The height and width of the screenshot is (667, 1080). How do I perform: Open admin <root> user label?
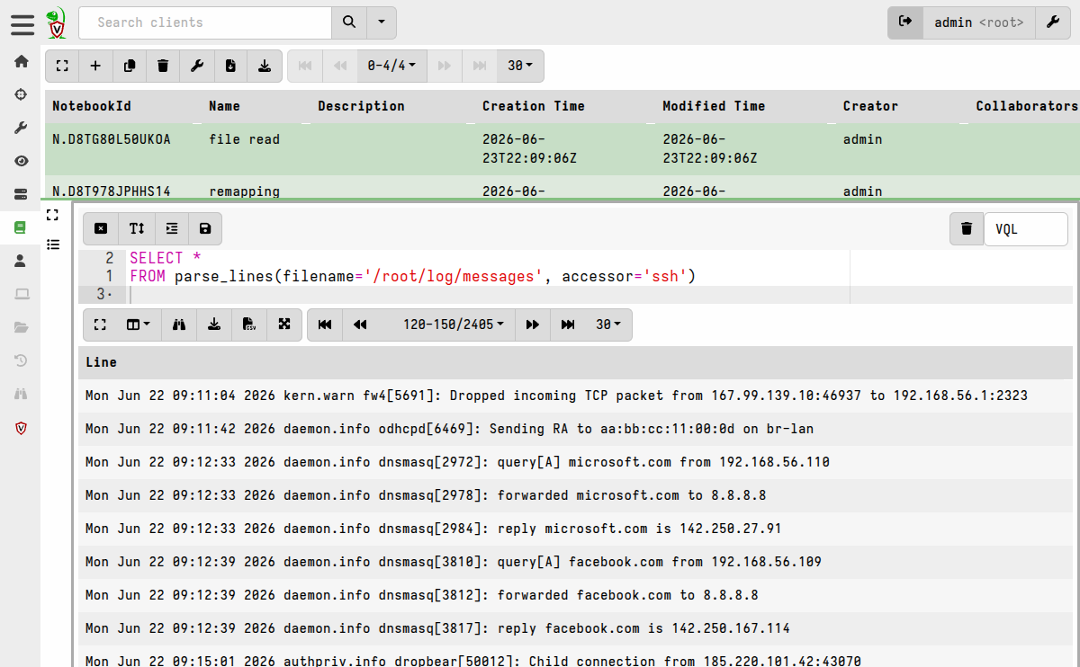pos(979,22)
